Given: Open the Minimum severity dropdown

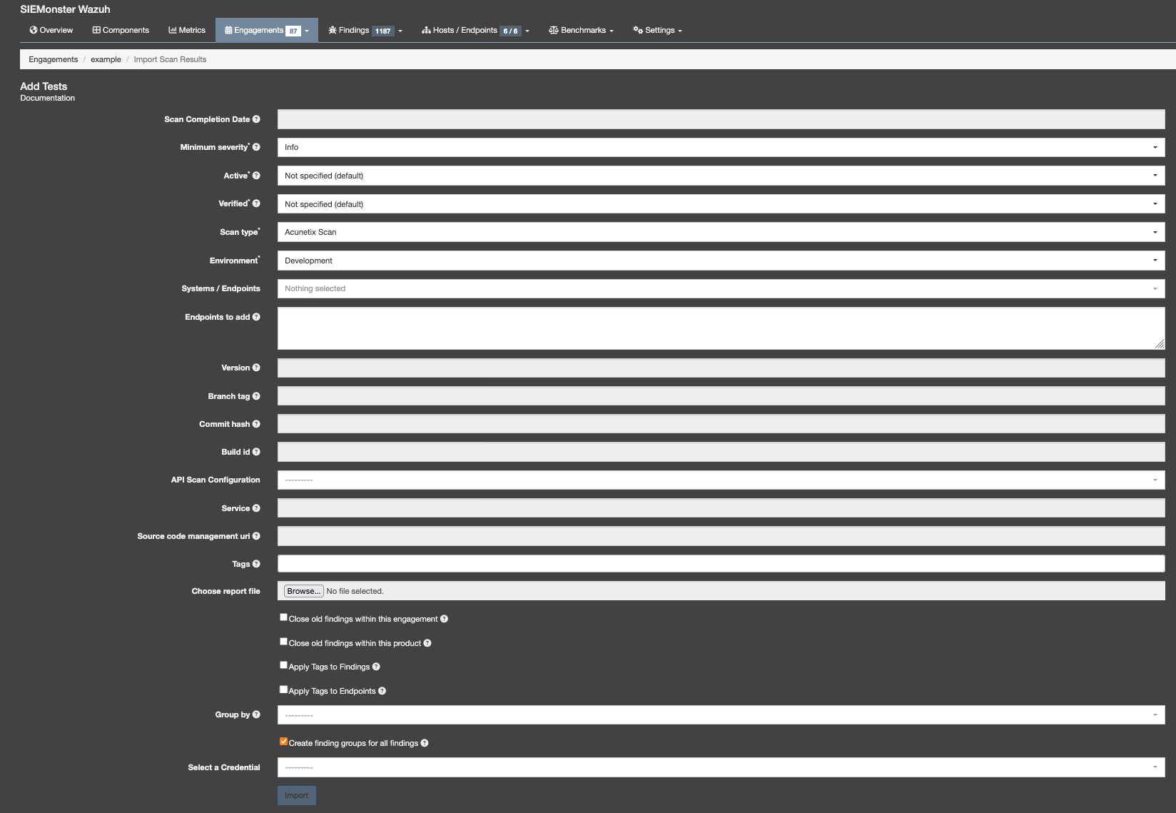Looking at the screenshot, I should 720,147.
